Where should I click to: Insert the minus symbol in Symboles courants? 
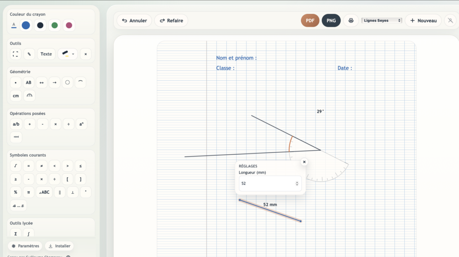(28, 179)
